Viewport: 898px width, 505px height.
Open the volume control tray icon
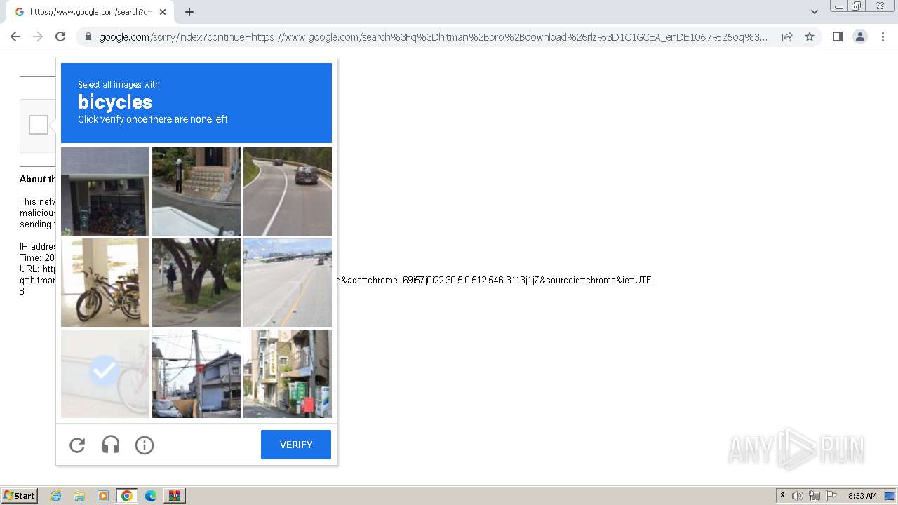tap(798, 496)
